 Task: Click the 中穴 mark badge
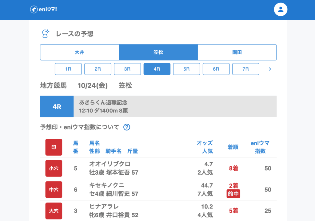tap(54, 190)
